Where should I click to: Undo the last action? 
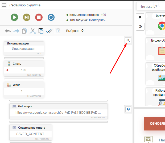pyautogui.click(x=8, y=31)
